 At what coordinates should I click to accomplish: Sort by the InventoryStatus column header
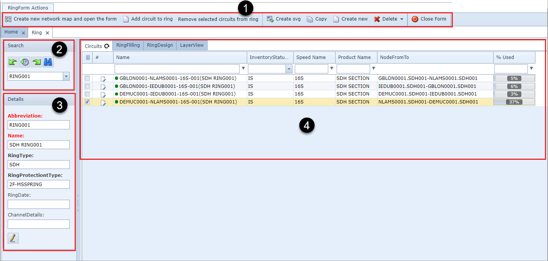click(x=270, y=57)
